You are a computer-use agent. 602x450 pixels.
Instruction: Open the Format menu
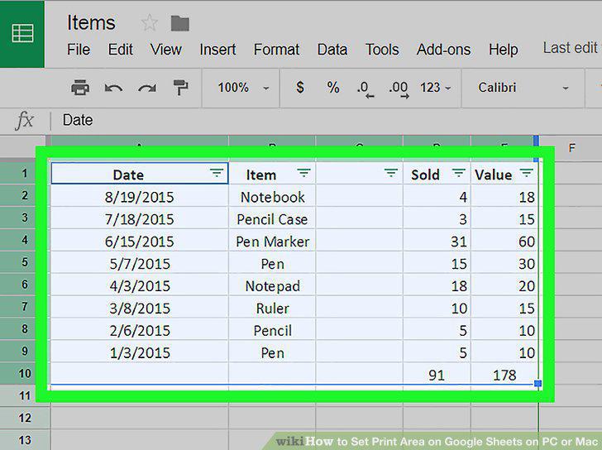(x=276, y=50)
